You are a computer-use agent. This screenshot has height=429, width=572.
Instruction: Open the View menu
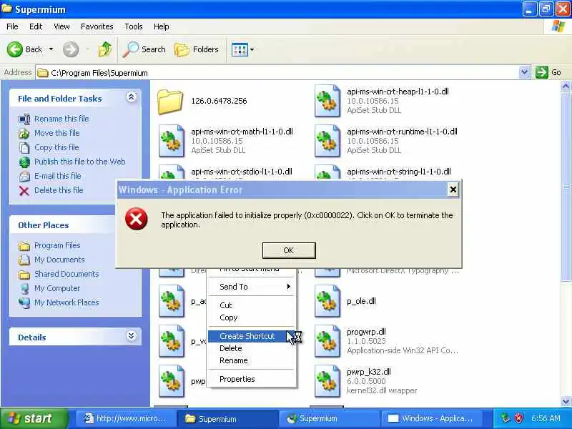coord(61,26)
